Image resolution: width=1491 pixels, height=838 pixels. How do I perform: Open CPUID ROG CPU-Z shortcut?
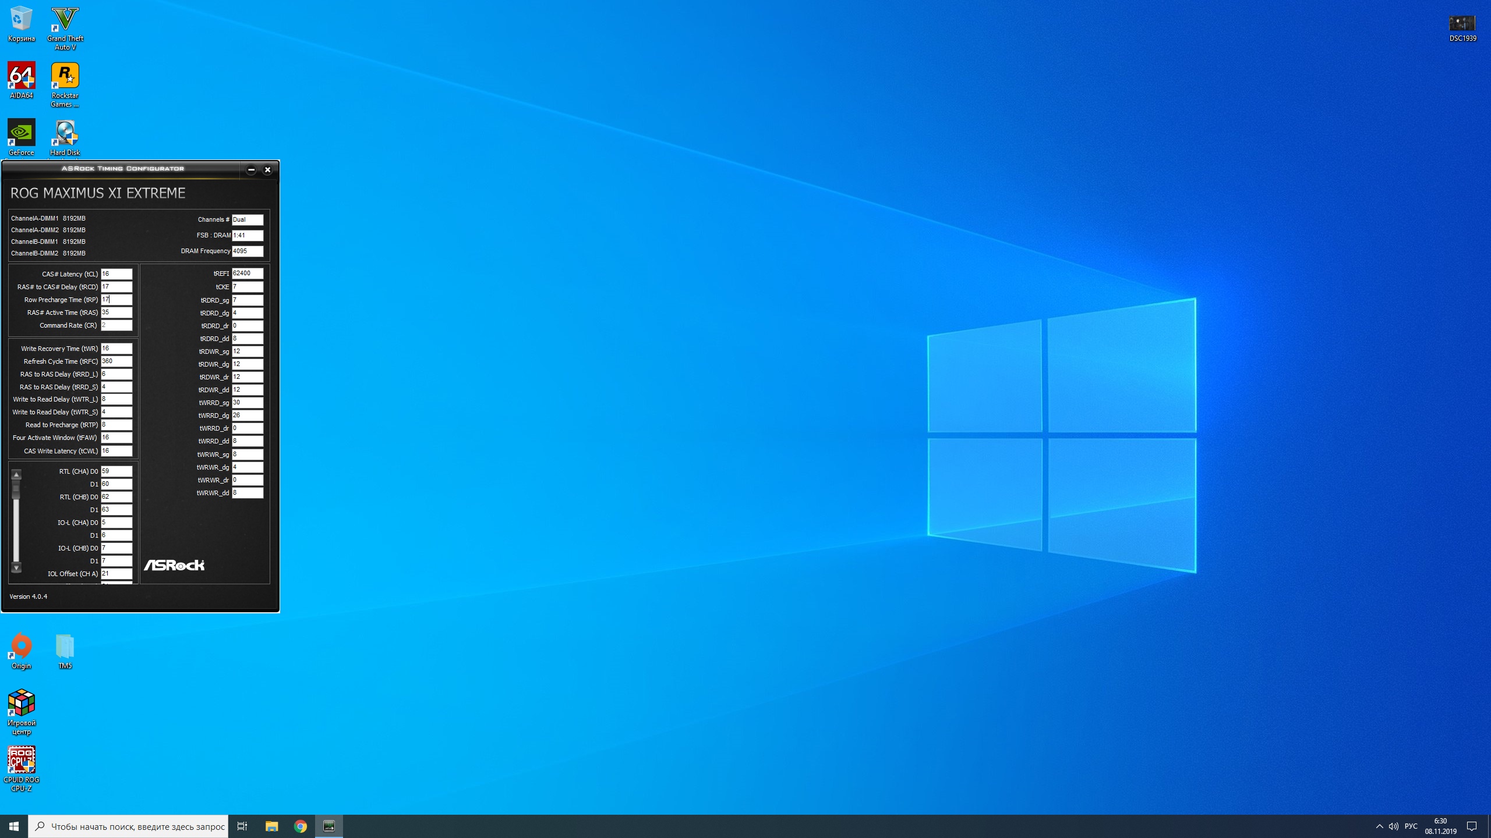(x=22, y=761)
